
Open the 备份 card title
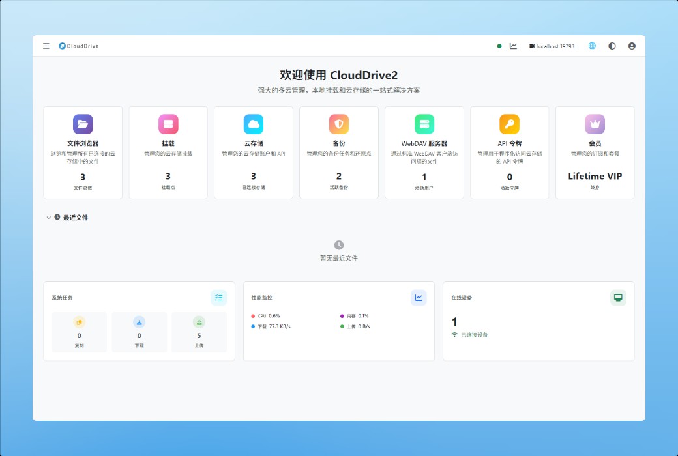pos(339,143)
